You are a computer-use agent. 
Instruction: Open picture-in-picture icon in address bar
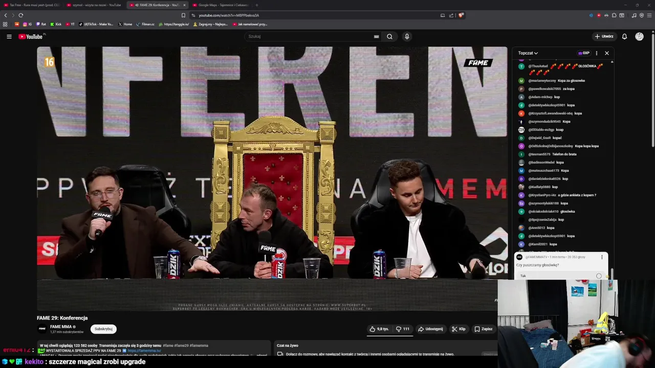coord(443,15)
